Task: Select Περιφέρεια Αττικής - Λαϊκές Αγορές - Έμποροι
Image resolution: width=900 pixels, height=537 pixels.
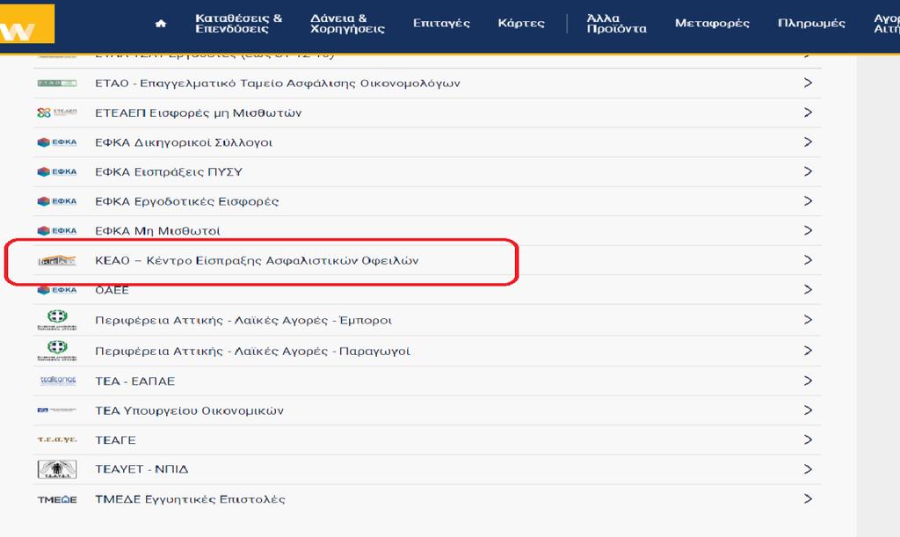Action: click(x=243, y=320)
